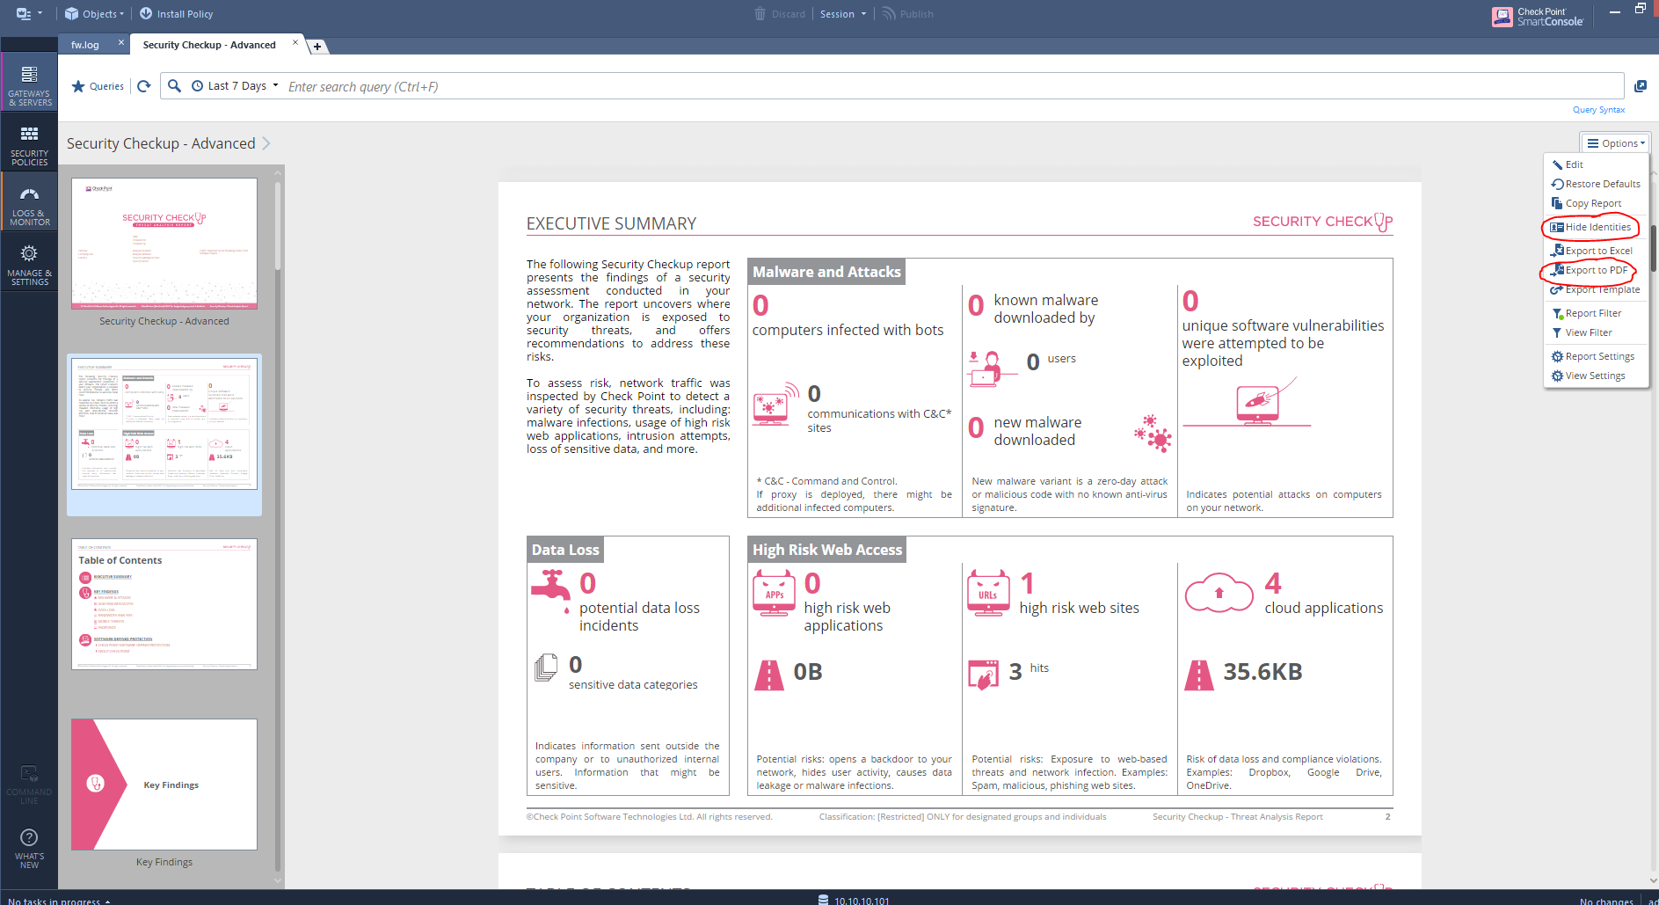
Task: Open Gateways & Servers view
Action: 29,85
